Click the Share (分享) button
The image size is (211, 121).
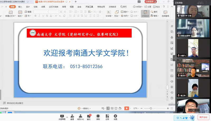(x=148, y=7)
